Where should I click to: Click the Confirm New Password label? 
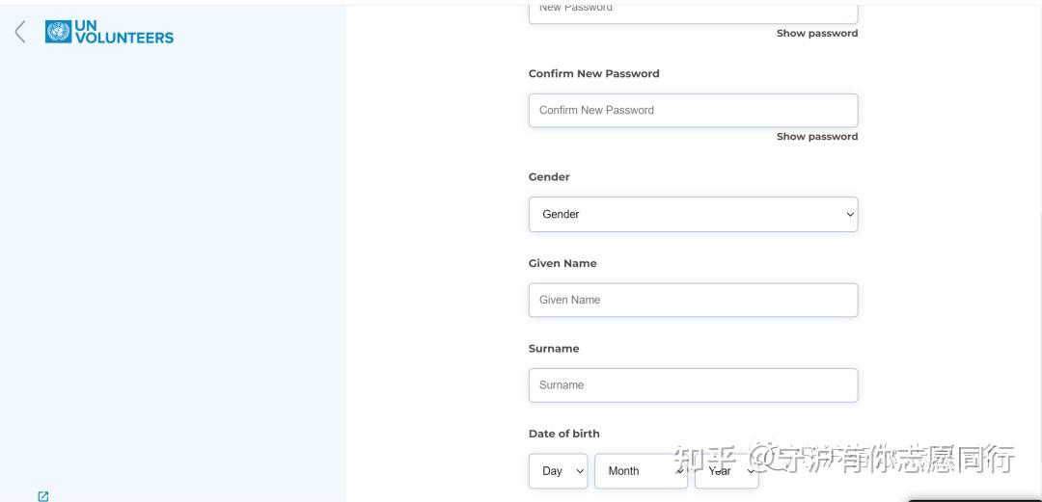pos(593,73)
